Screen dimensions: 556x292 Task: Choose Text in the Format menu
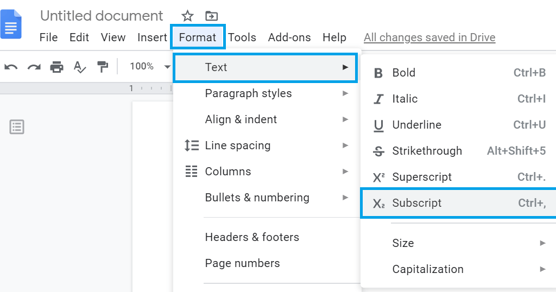click(265, 67)
